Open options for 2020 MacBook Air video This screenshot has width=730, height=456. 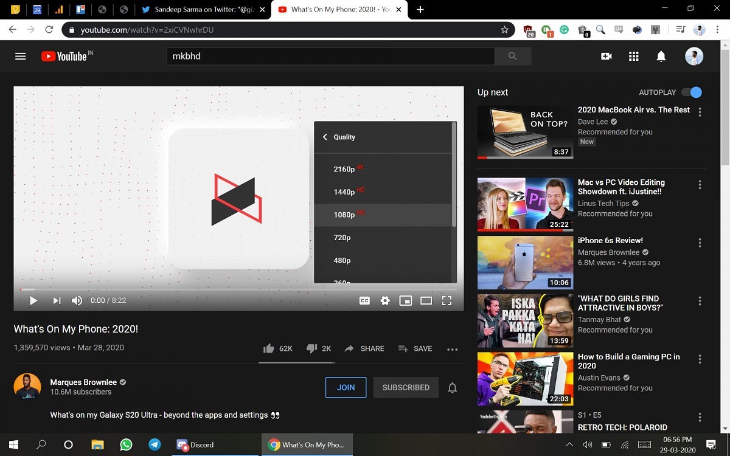(700, 112)
